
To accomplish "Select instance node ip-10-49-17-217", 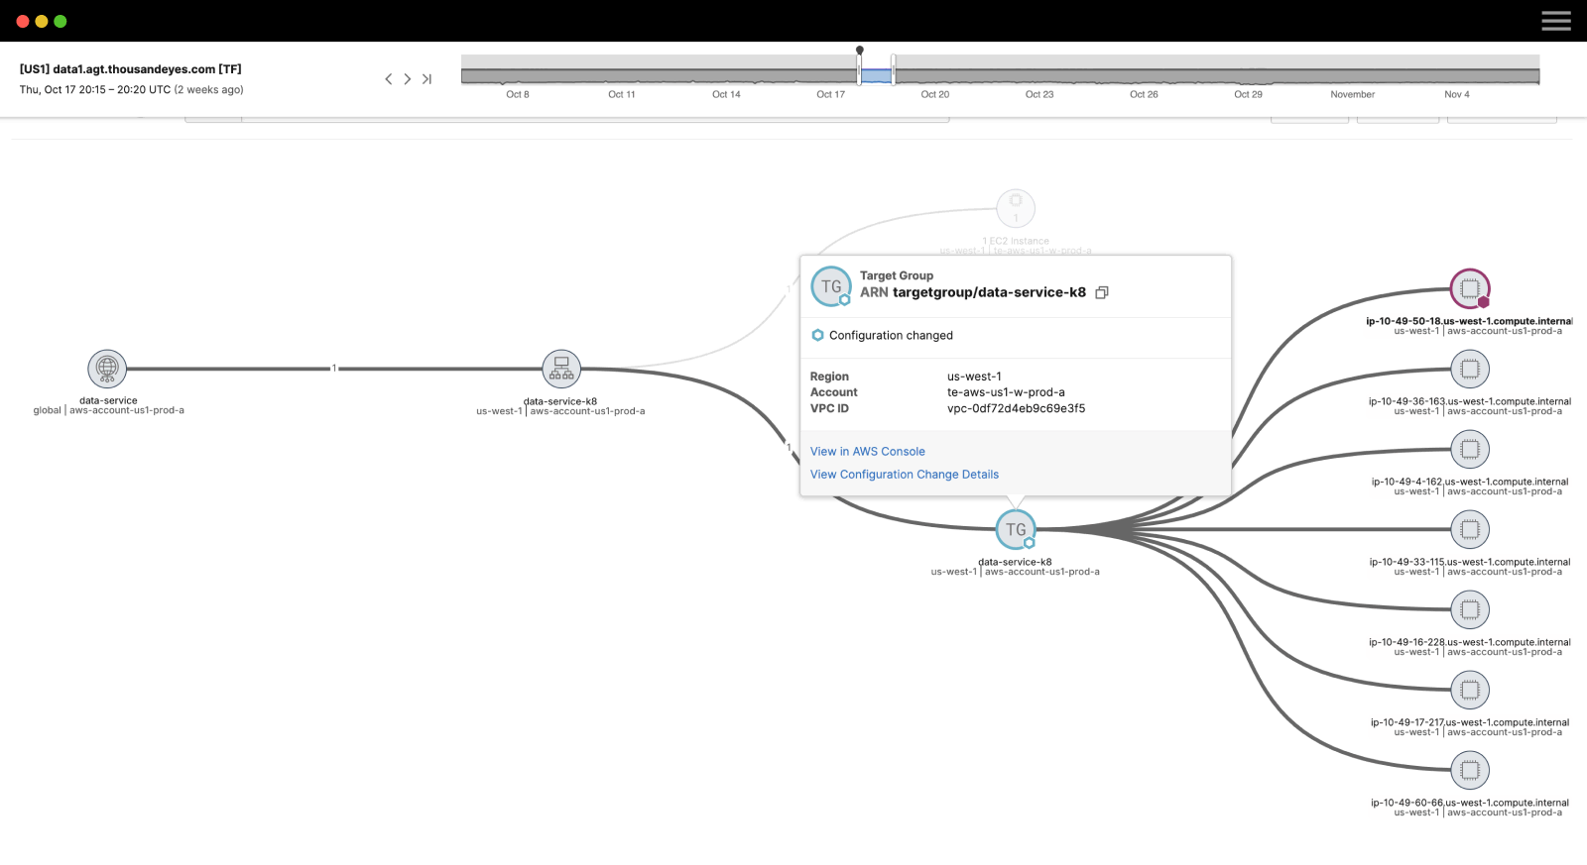I will (1470, 690).
